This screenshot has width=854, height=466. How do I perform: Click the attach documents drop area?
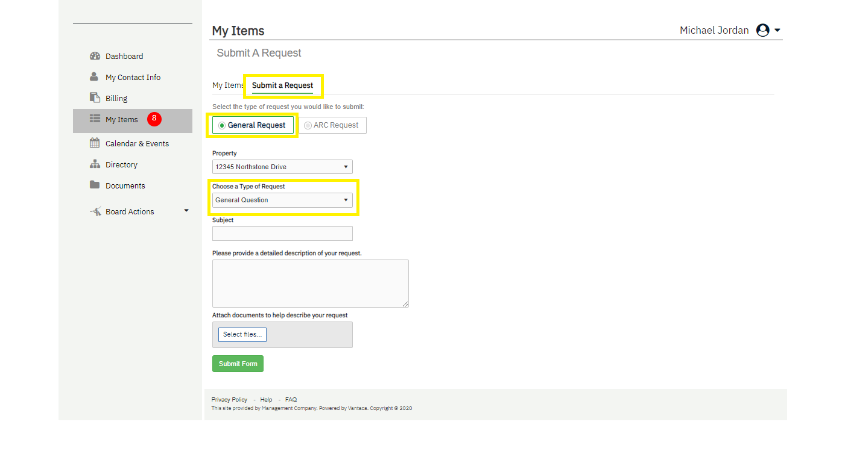point(282,335)
